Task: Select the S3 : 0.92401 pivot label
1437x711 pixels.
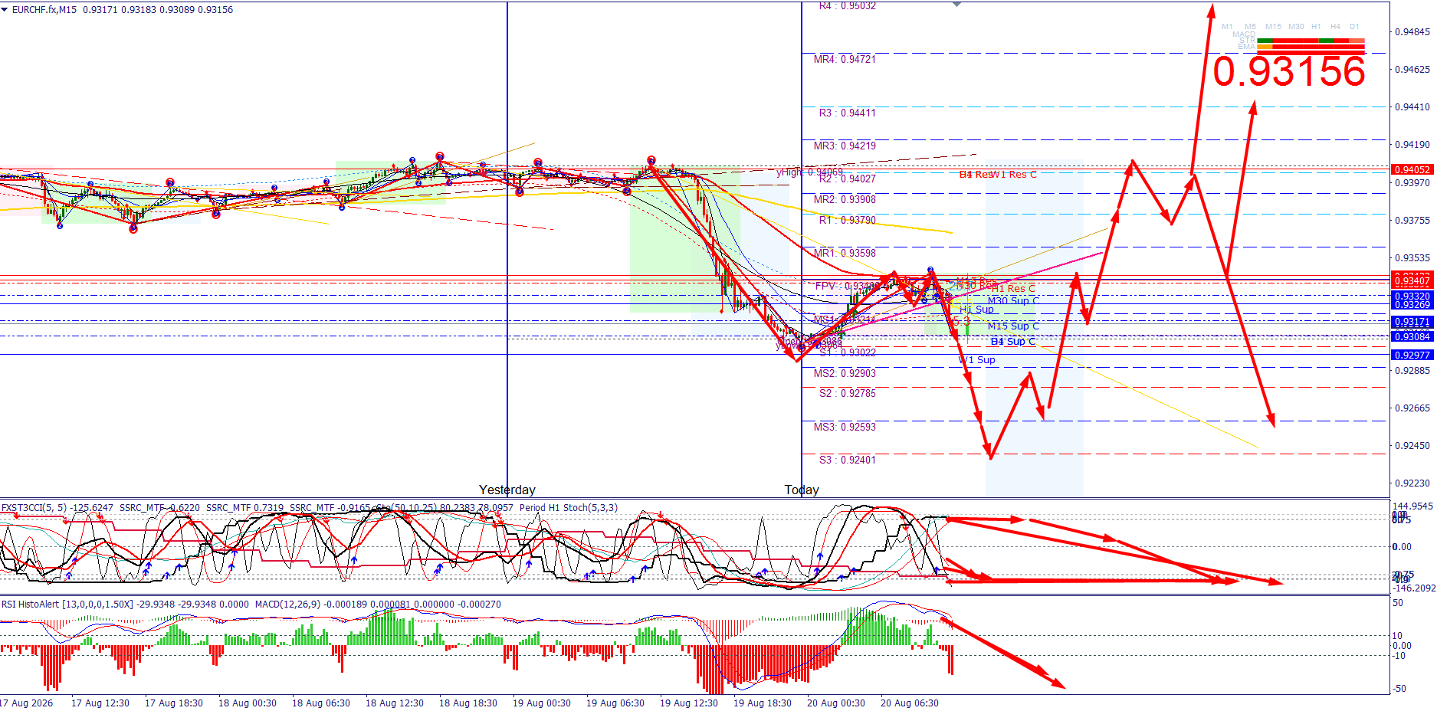Action: (x=847, y=460)
